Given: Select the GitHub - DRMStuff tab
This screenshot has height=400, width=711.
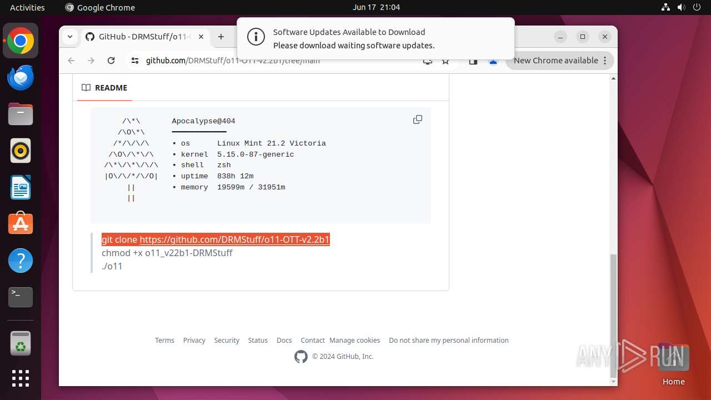Looking at the screenshot, I should (144, 37).
